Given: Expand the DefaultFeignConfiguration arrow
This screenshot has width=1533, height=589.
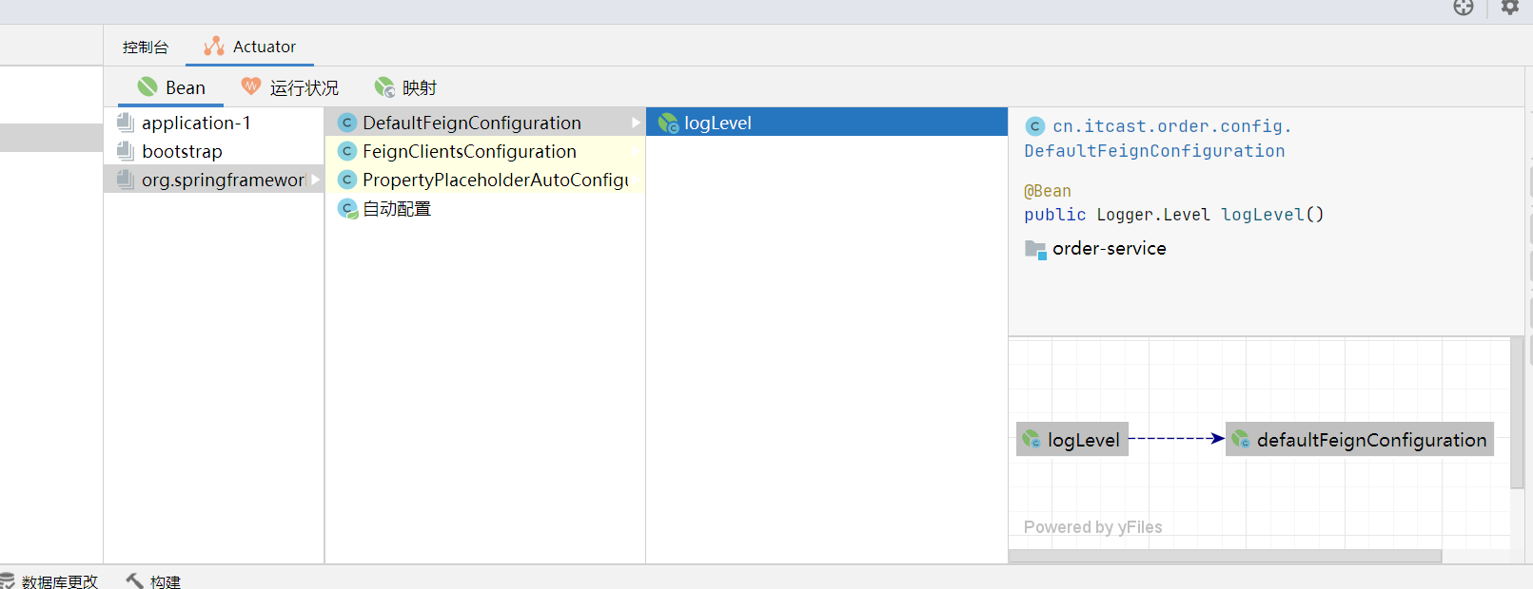Looking at the screenshot, I should [x=636, y=123].
